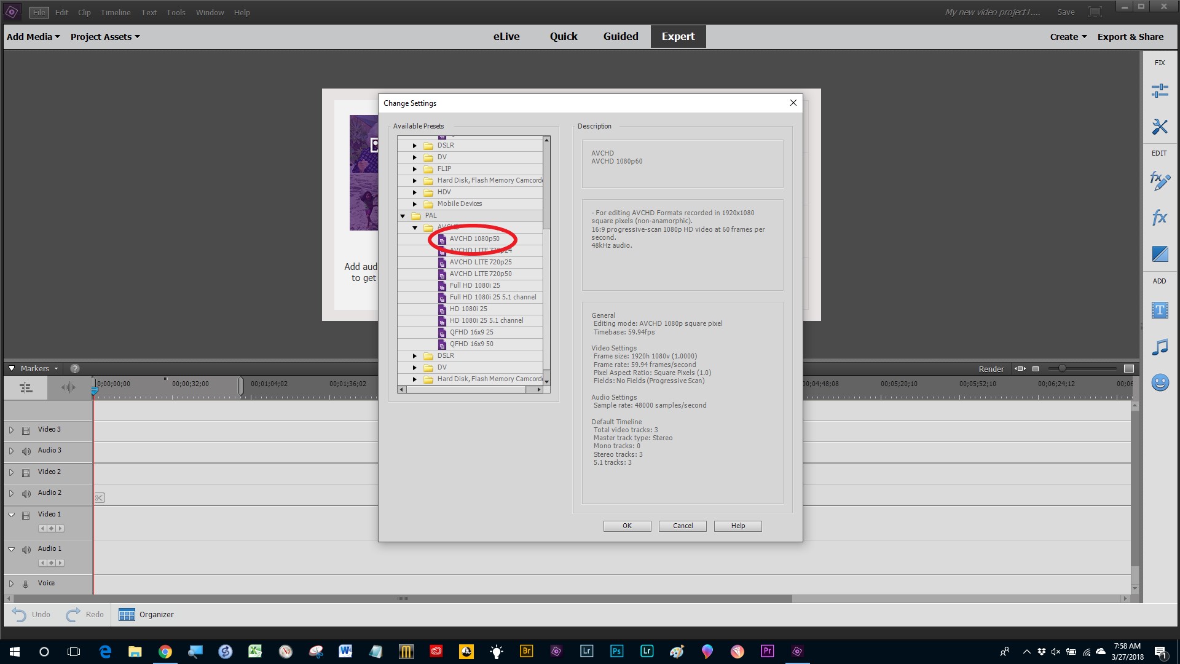Toggle the Voice track microphone
This screenshot has height=664, width=1180.
(x=26, y=584)
